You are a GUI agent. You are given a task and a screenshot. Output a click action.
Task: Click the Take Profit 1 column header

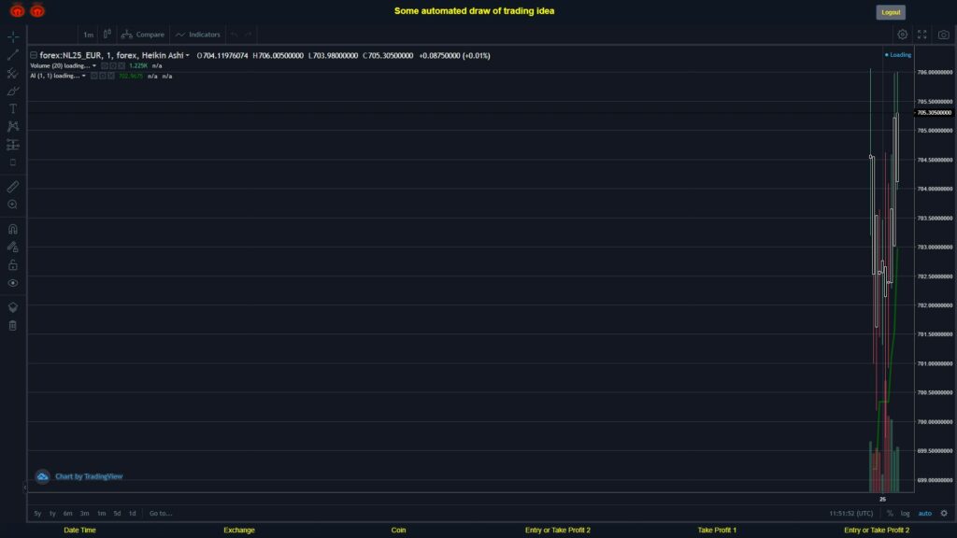click(x=717, y=531)
